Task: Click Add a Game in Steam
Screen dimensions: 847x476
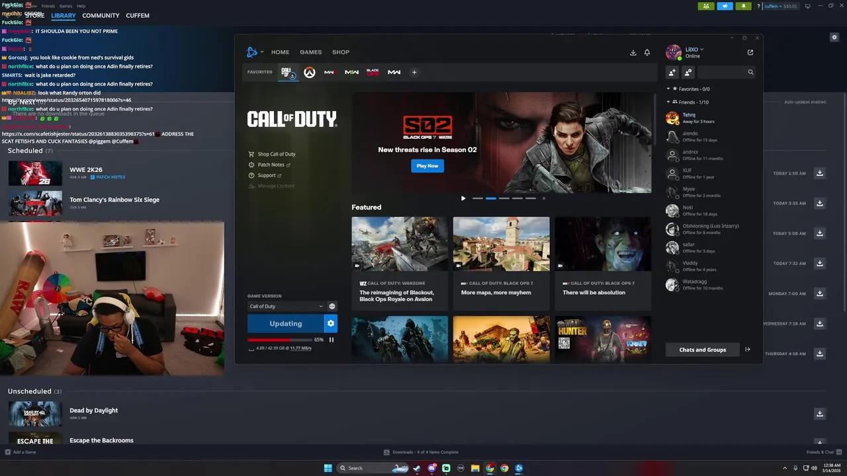Action: tap(21, 452)
